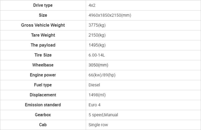
Task: Select the 6.00-14L tire value
Action: [97, 55]
